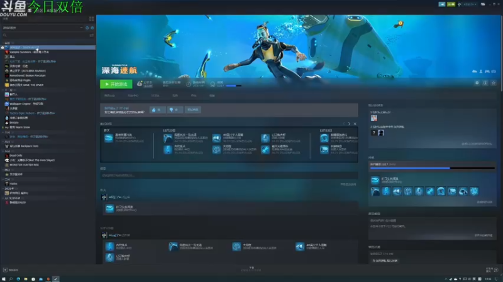
Task: Open game settings gear icon
Action: coord(477,83)
